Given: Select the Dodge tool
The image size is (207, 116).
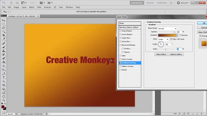Looking at the screenshot, I should 4,69.
